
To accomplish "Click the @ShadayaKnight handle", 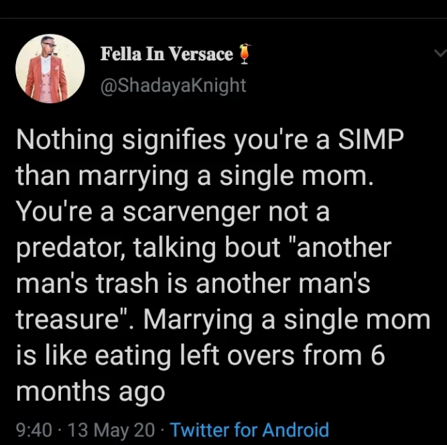I will 173,85.
